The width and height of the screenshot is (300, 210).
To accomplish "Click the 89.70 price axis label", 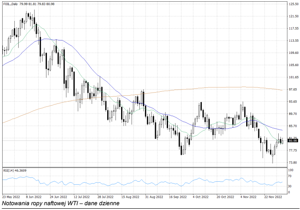I will point(293,114).
